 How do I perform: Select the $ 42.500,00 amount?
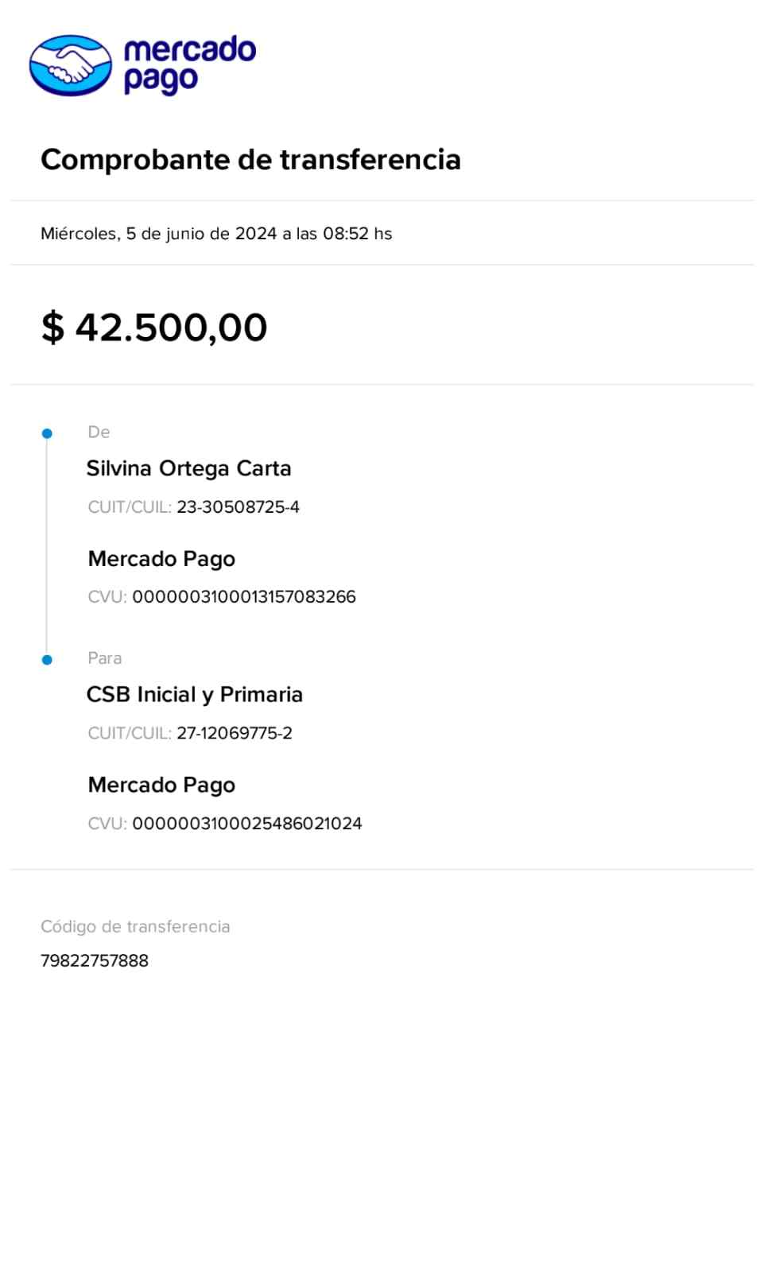(154, 328)
